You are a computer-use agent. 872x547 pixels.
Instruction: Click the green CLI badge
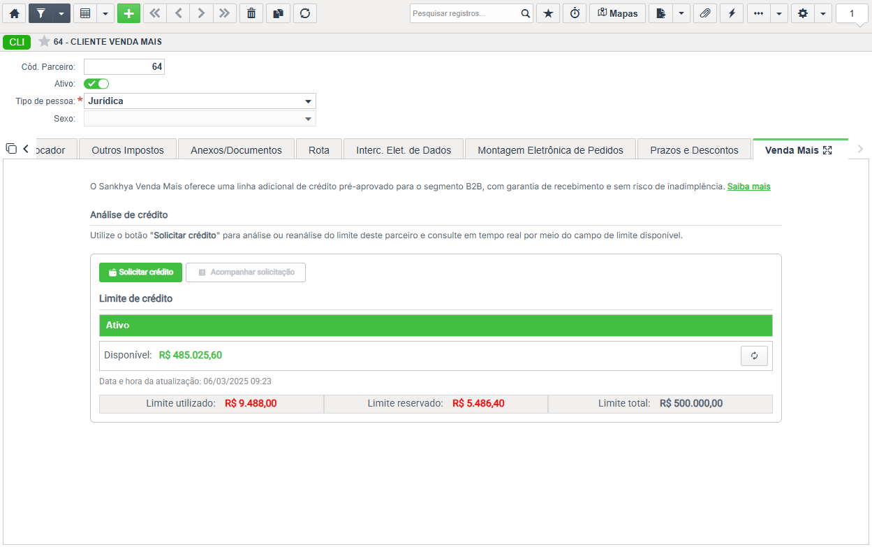pos(17,42)
